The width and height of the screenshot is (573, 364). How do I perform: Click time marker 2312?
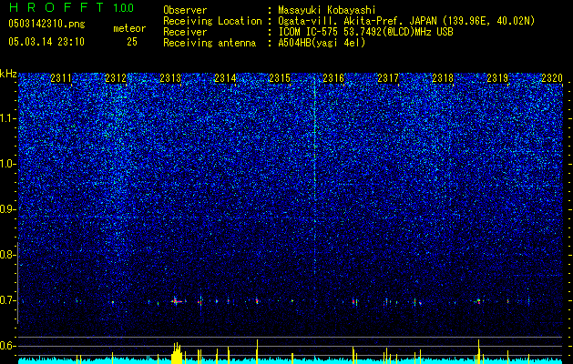pyautogui.click(x=116, y=78)
